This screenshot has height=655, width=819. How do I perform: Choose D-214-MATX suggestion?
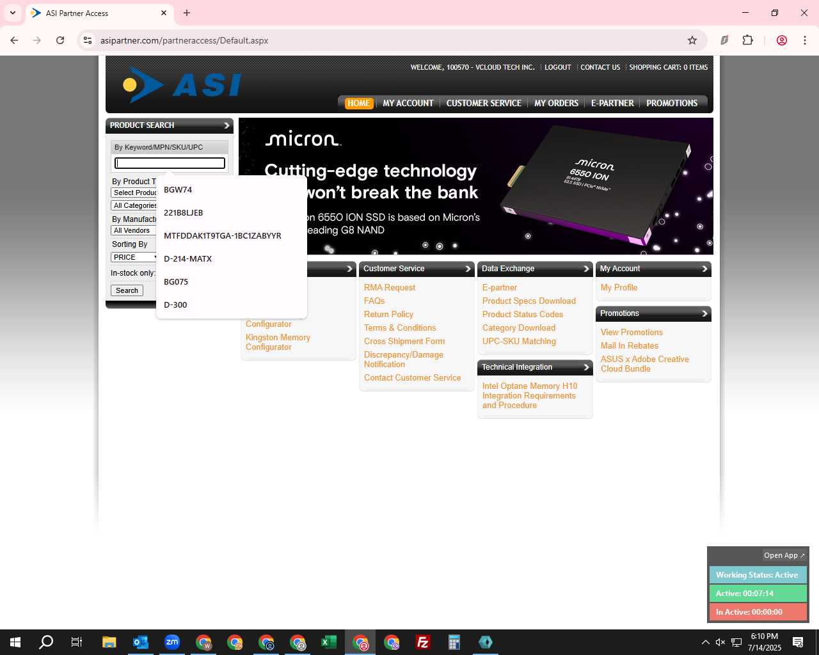[232, 259]
